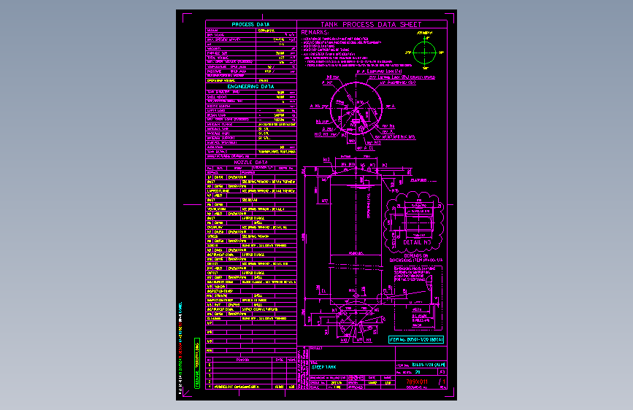Select the STEEP TANK title text
The image size is (633, 410).
(x=323, y=367)
